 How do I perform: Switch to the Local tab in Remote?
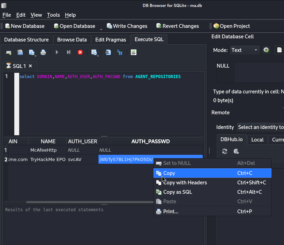257,140
